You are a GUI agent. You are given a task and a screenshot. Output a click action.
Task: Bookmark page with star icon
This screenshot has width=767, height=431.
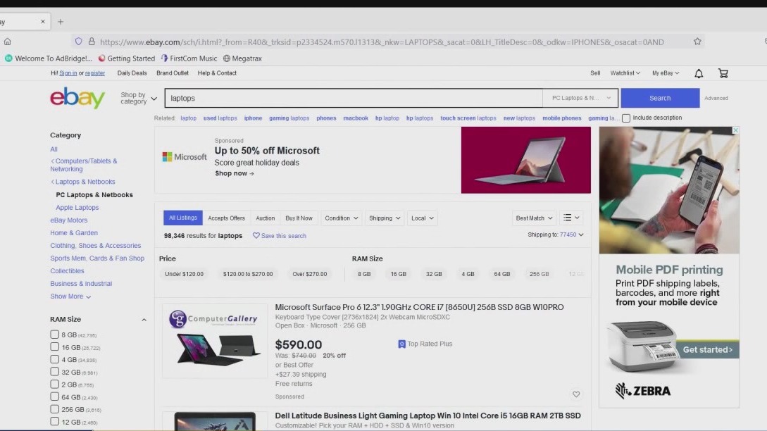click(697, 42)
